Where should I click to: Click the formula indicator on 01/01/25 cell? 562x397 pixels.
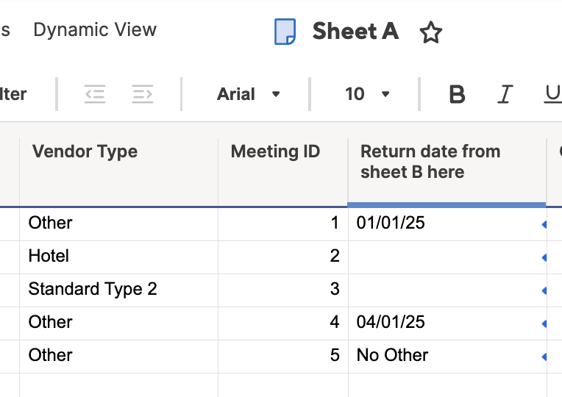[544, 225]
